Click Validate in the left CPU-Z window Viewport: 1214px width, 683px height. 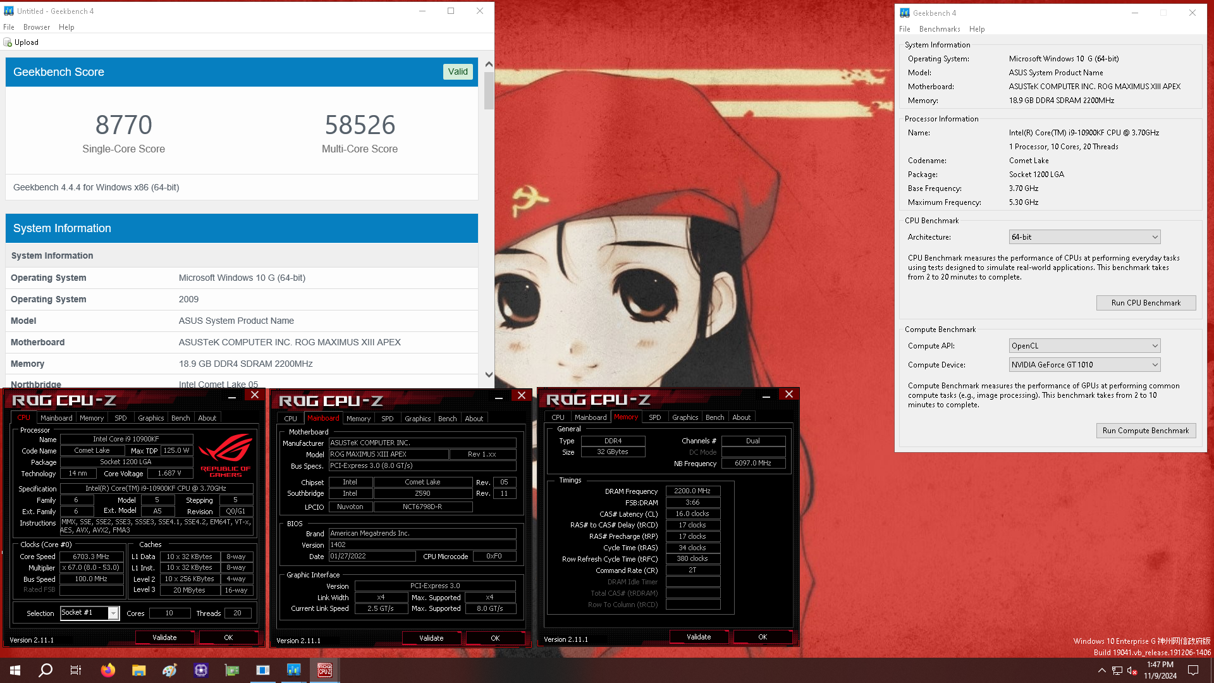(x=164, y=637)
